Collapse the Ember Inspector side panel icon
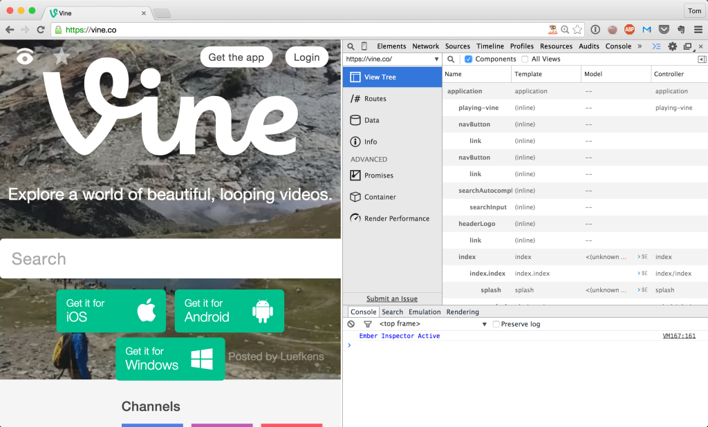The width and height of the screenshot is (708, 427). [702, 59]
